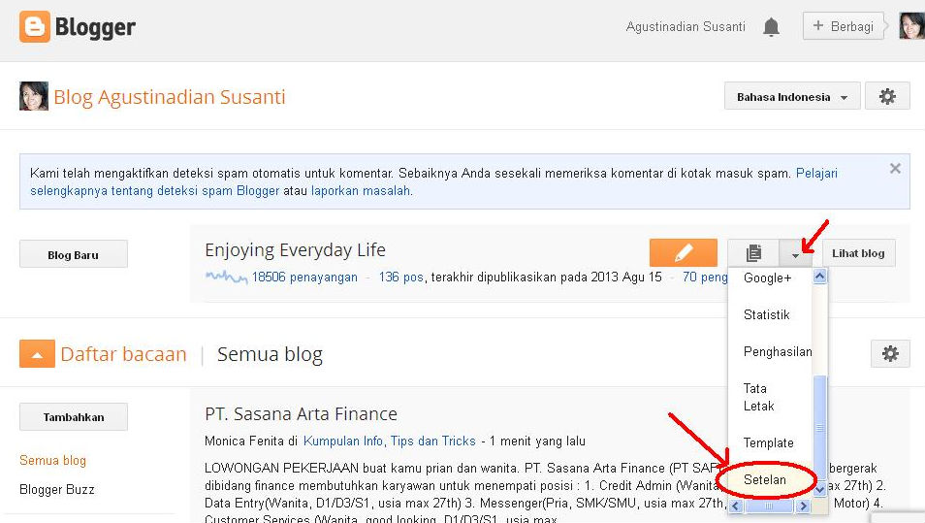Click Agustinadian Susanti name in header

(x=686, y=26)
